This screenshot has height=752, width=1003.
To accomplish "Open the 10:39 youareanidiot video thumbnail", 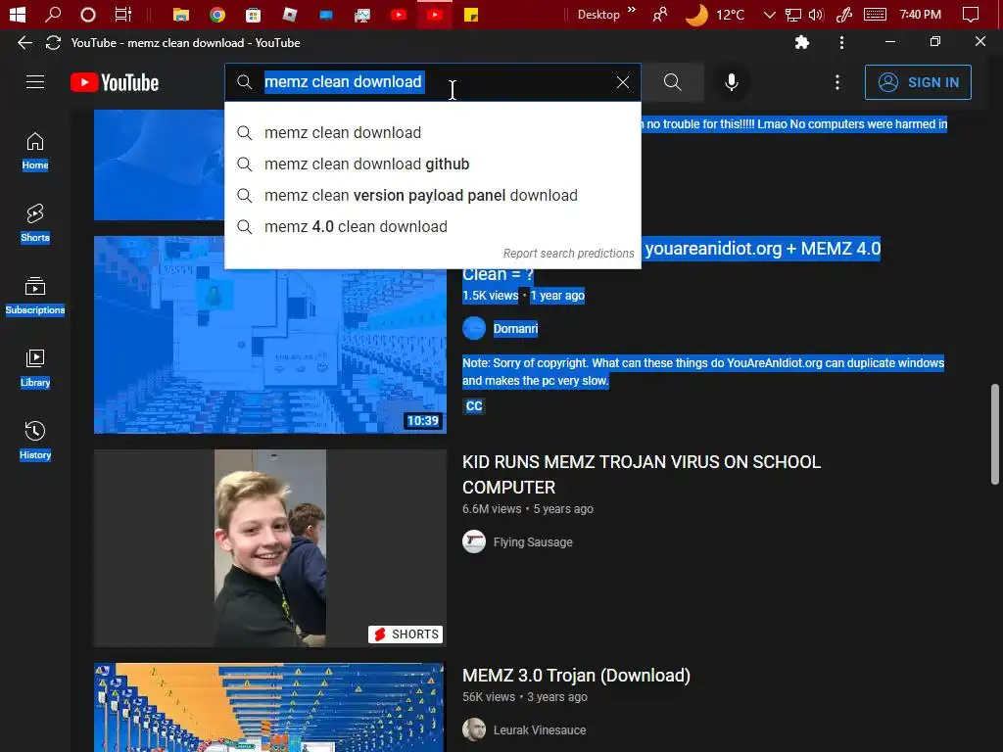I will coord(270,335).
